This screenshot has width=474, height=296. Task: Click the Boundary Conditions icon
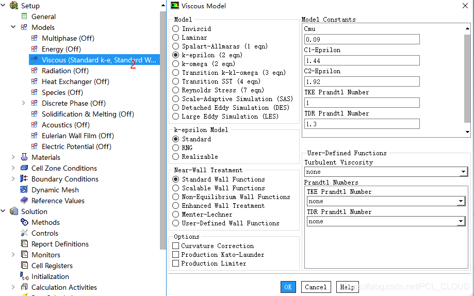coord(24,179)
